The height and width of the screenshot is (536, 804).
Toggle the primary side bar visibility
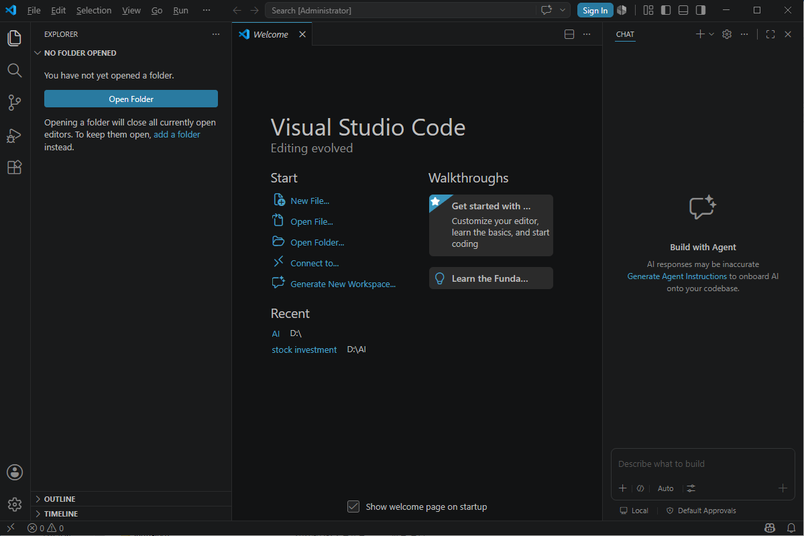point(666,10)
